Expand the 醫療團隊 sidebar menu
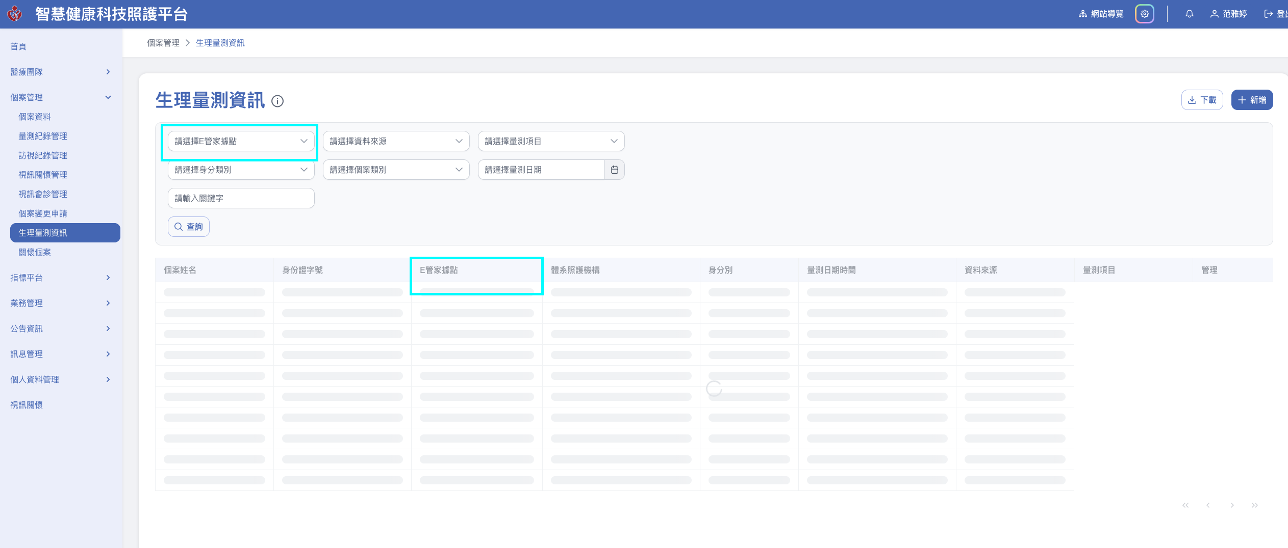The height and width of the screenshot is (548, 1288). (x=60, y=72)
